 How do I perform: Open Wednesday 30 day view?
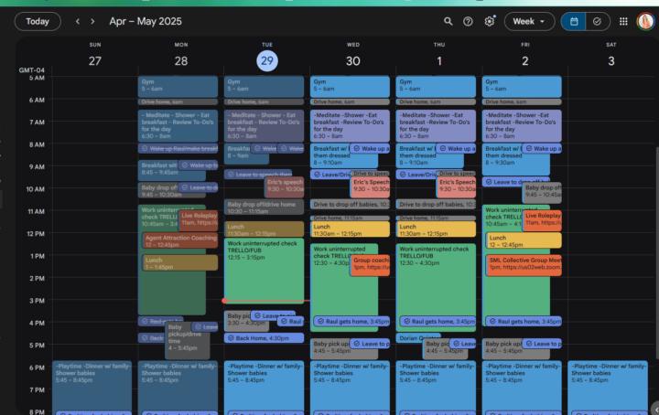tap(353, 61)
